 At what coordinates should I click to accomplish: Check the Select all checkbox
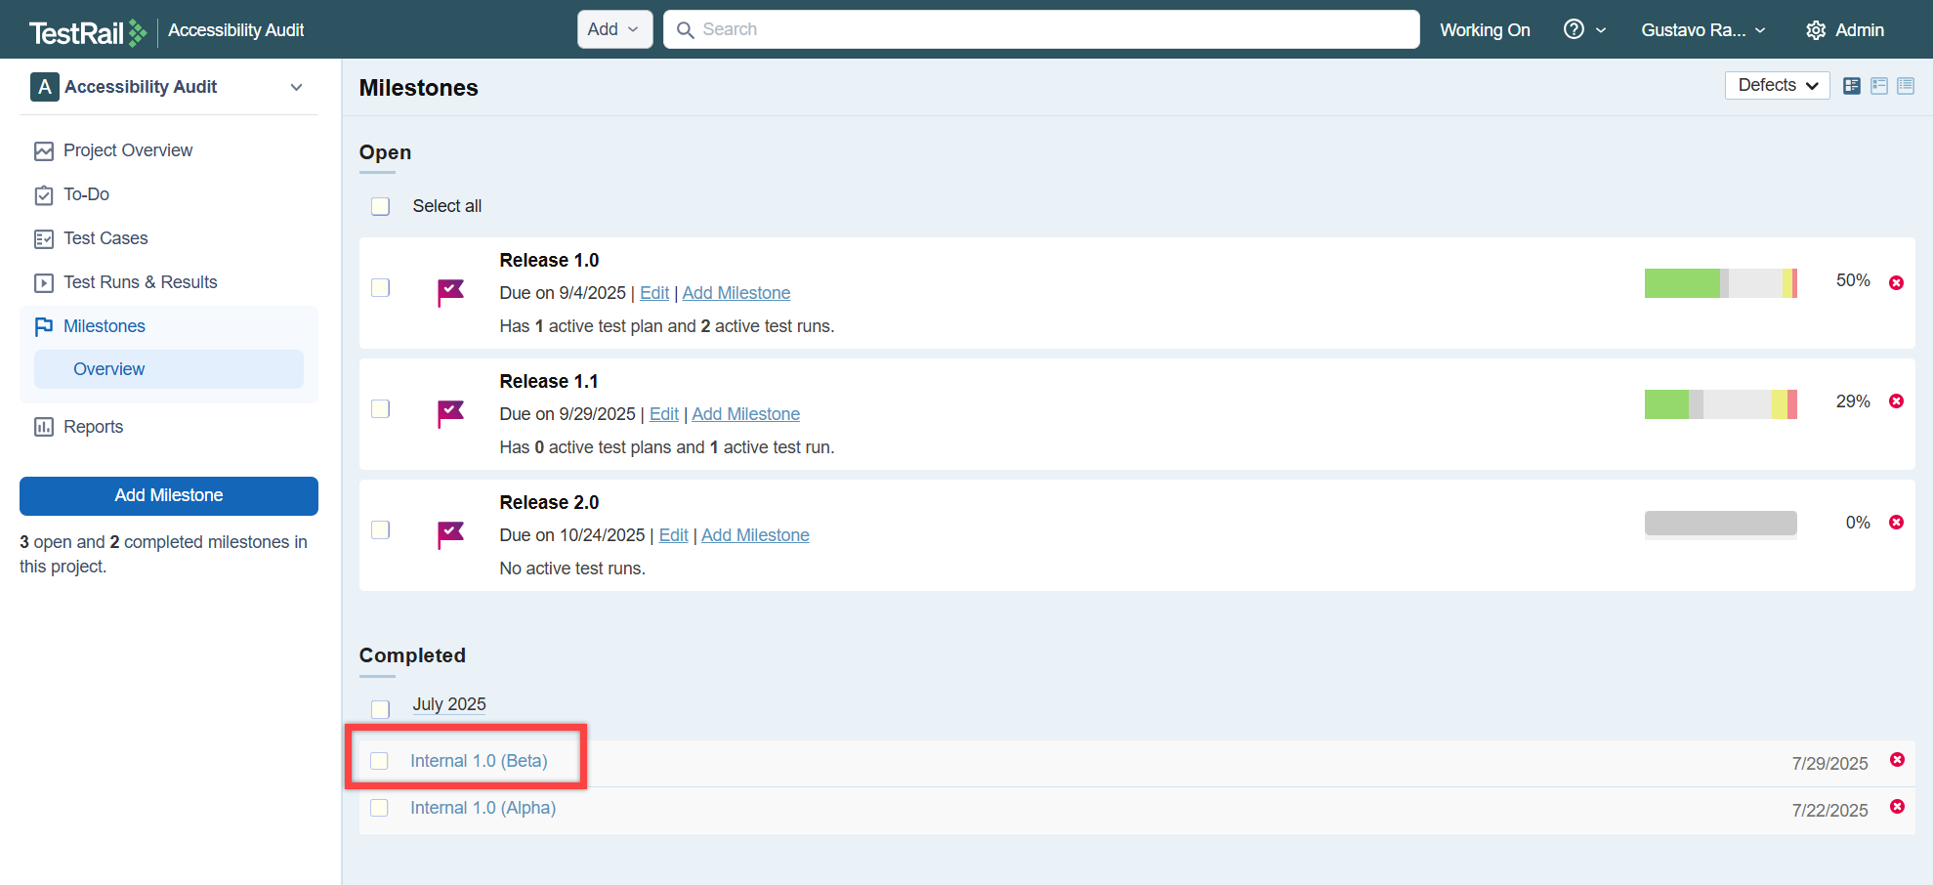(381, 206)
